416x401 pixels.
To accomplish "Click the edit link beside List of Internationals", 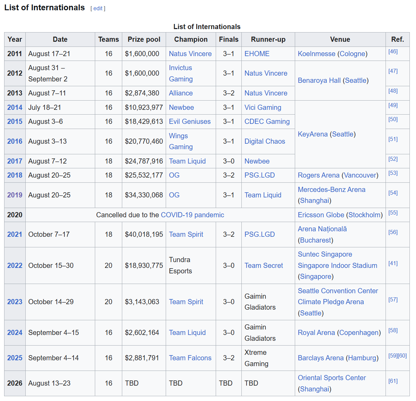I will [x=98, y=9].
